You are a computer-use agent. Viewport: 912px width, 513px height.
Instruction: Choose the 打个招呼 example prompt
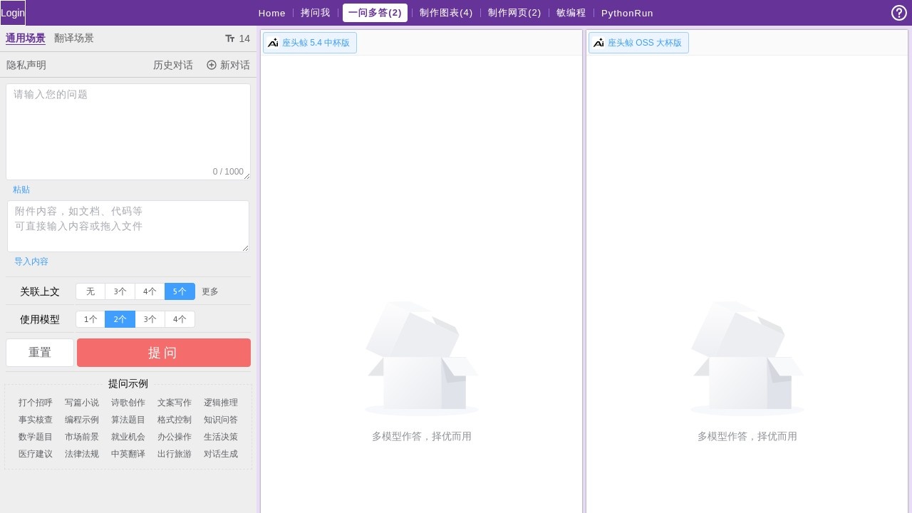coord(36,403)
